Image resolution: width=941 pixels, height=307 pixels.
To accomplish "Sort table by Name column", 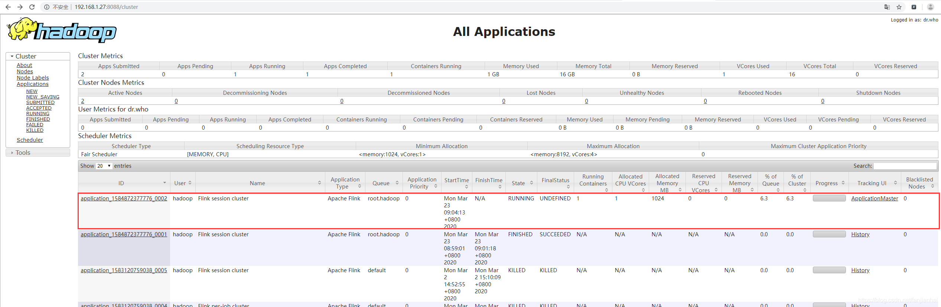I will click(x=260, y=183).
